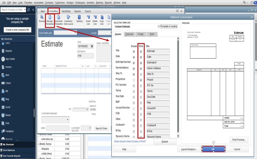Click the Estimate # number field
Image resolution: width=257 pixels, height=159 pixels.
[85, 56]
